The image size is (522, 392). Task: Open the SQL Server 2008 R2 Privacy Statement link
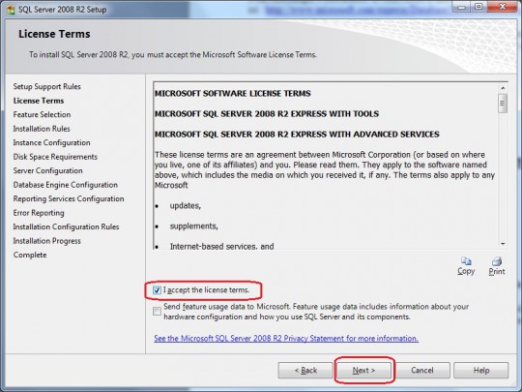286,339
